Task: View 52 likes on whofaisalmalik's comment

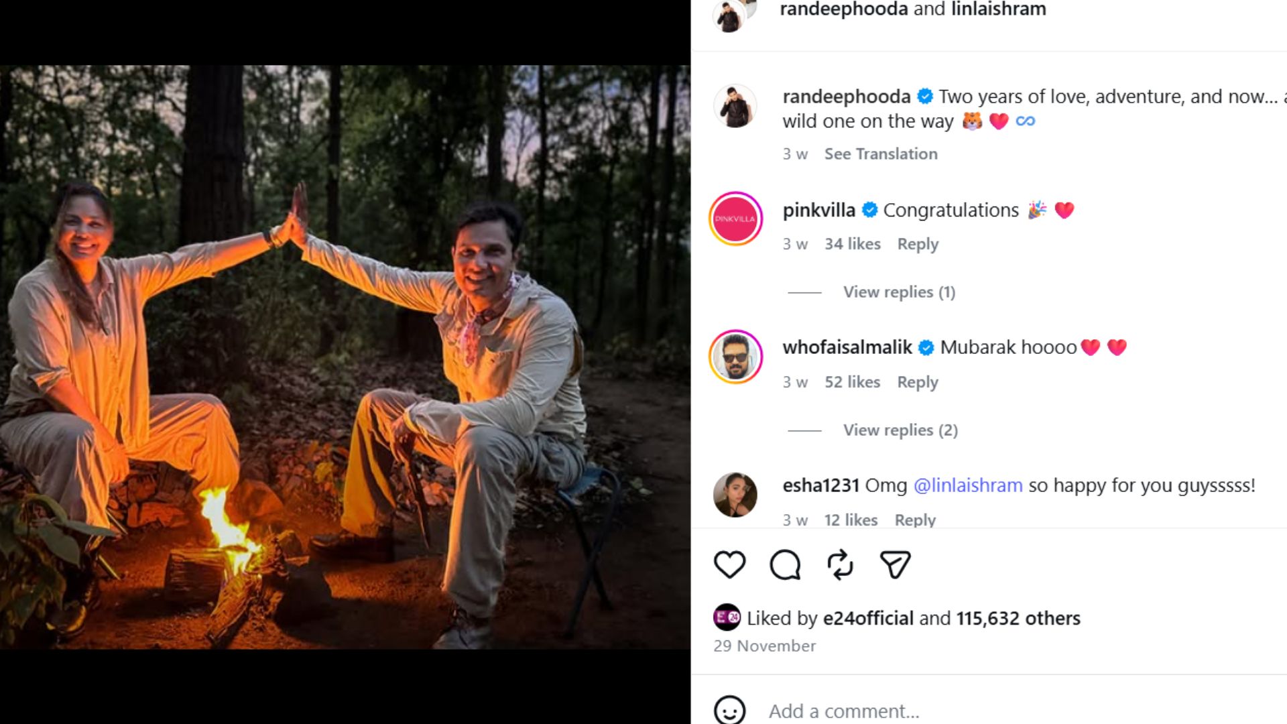Action: pyautogui.click(x=852, y=382)
